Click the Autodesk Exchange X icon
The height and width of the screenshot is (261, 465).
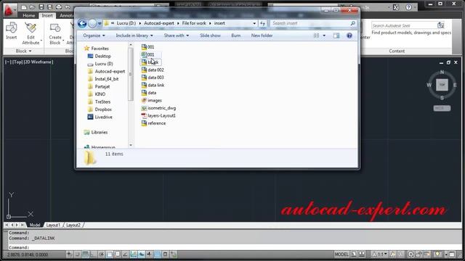click(396, 7)
